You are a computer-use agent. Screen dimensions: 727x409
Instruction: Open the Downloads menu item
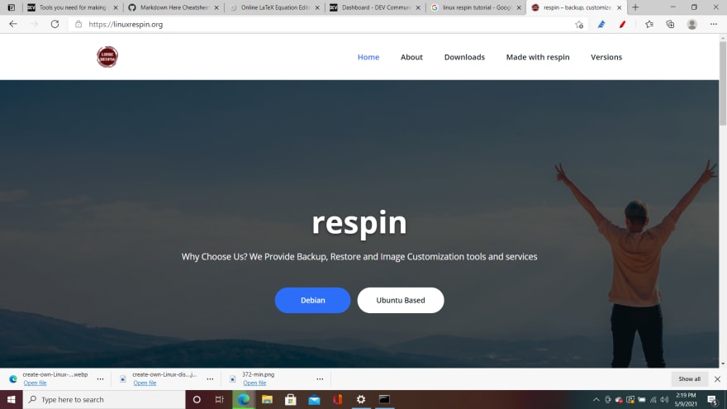pos(464,57)
